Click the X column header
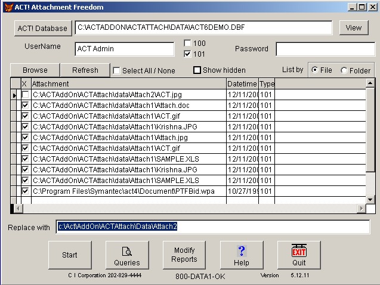380x285 pixels. pyautogui.click(x=26, y=84)
